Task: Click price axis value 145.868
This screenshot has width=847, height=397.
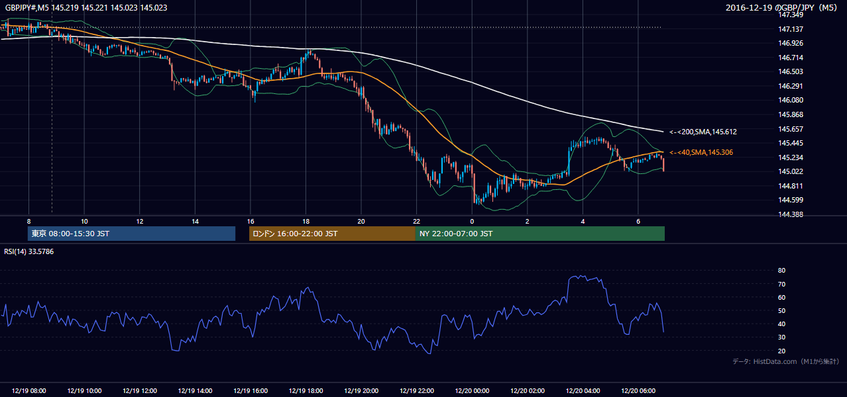Action: click(x=791, y=114)
